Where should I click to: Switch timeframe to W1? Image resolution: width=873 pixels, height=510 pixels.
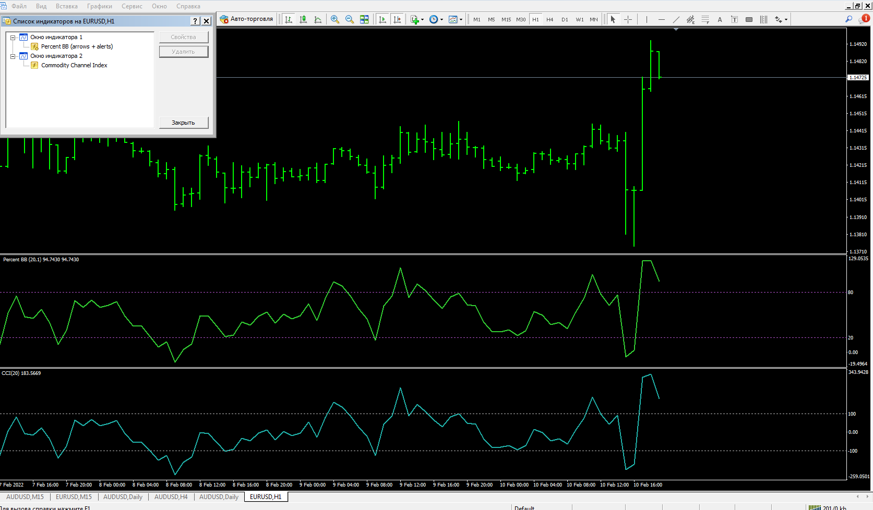click(580, 19)
